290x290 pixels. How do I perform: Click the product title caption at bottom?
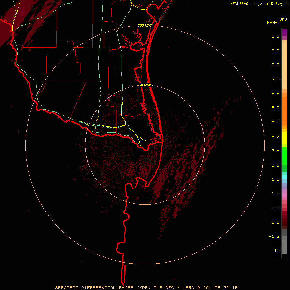[146, 288]
